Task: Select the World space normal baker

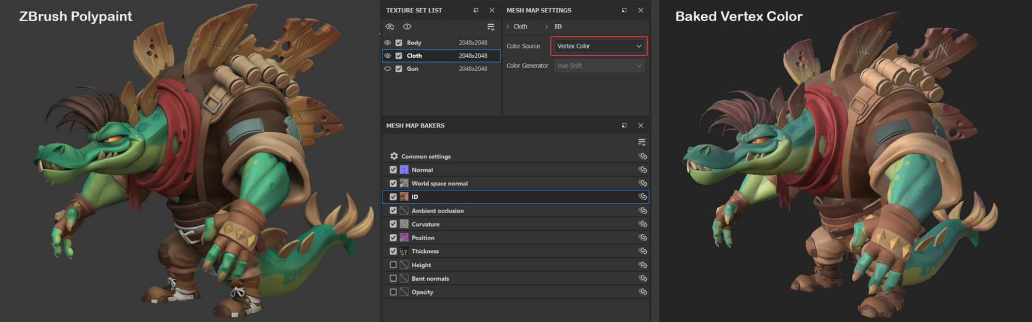Action: (440, 183)
